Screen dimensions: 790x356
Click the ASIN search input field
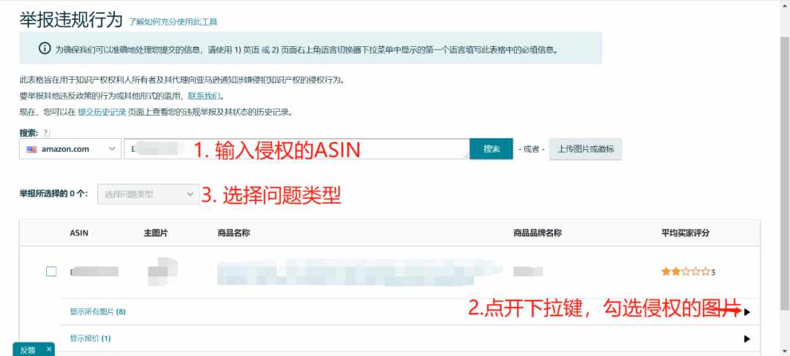pos(297,149)
